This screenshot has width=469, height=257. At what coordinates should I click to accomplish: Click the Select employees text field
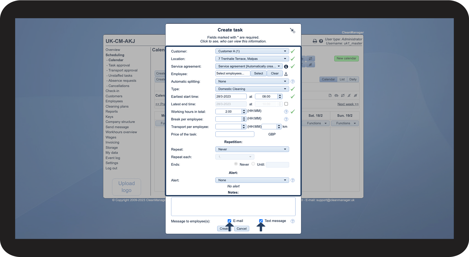tap(233, 74)
